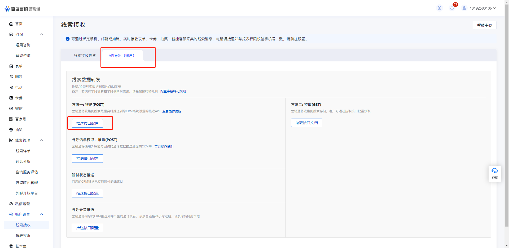Open the 配置字段转化规则 link

pos(173,91)
